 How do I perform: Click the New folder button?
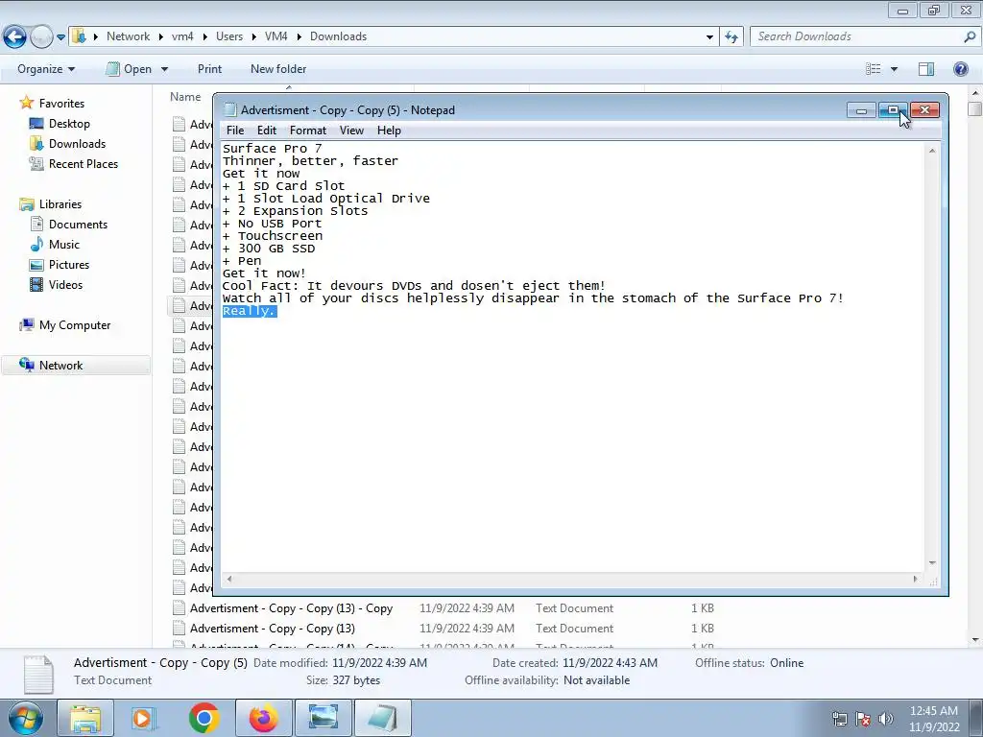(x=278, y=69)
